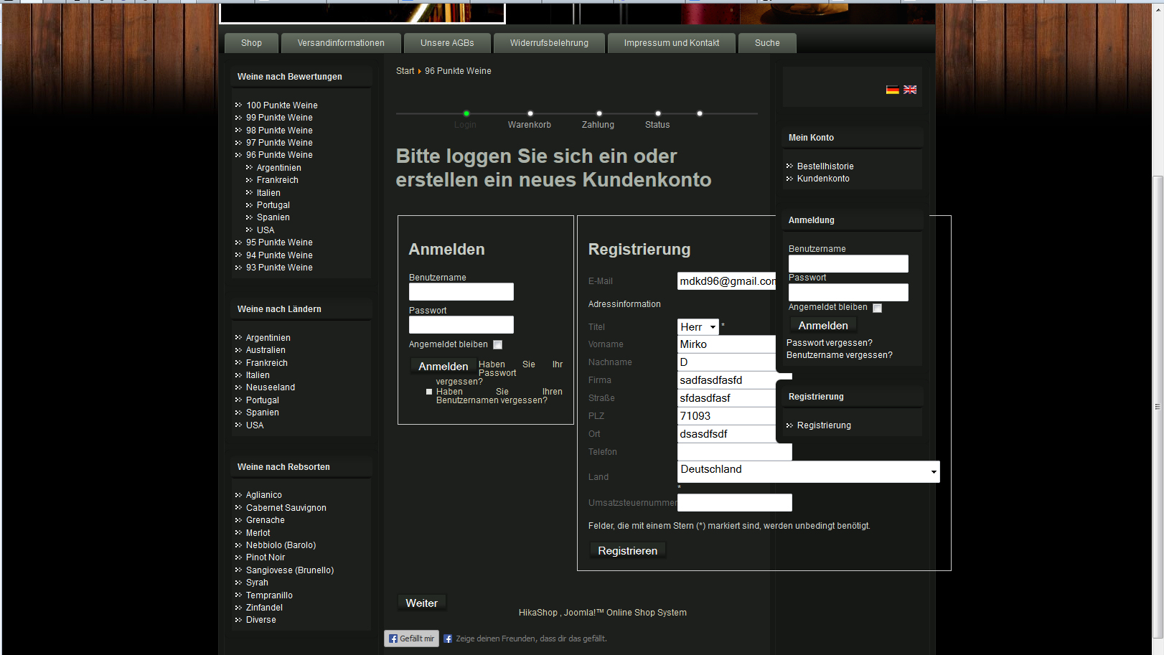
Task: Expand the 95 Punkte Weine category
Action: 279,242
